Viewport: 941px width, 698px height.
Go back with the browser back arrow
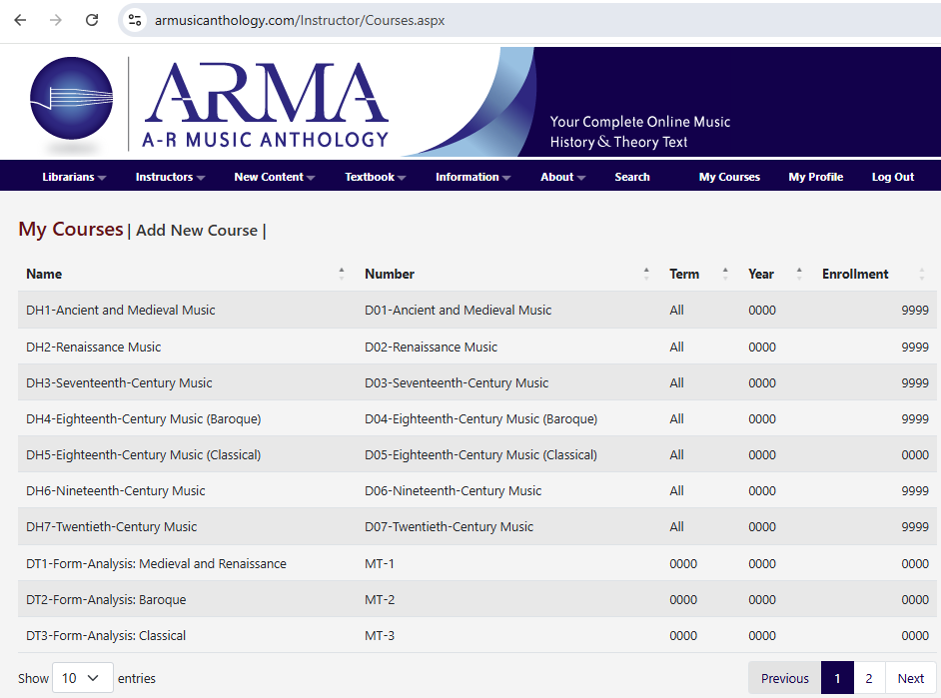tap(20, 20)
